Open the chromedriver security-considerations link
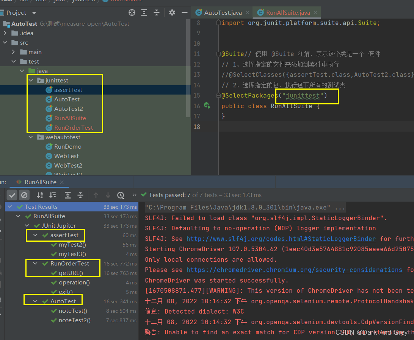The image size is (414, 340). click(x=294, y=270)
